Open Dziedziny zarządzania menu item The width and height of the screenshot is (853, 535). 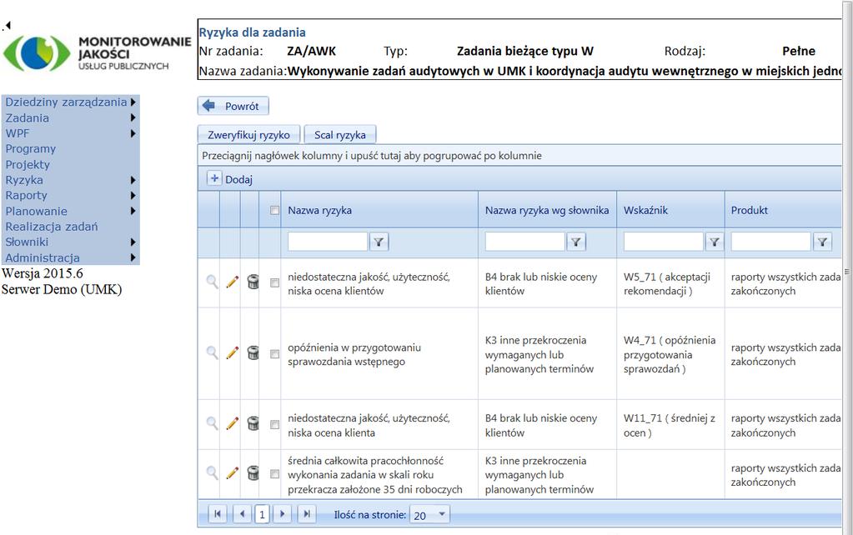pyautogui.click(x=66, y=102)
